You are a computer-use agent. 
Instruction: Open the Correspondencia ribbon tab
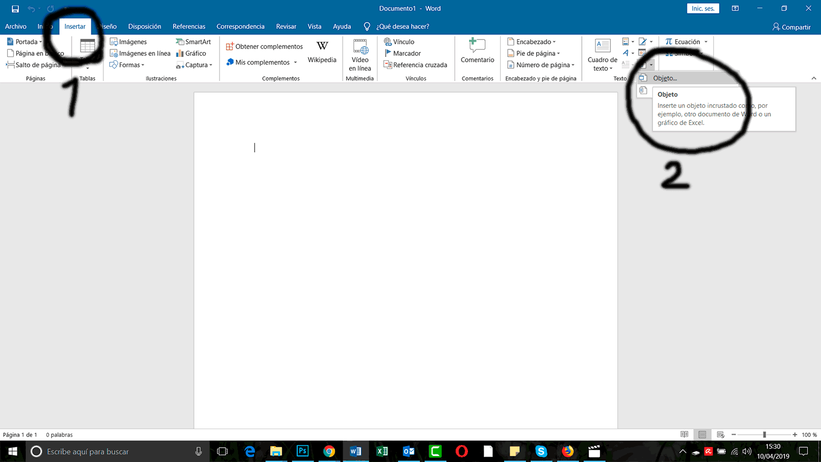240,26
